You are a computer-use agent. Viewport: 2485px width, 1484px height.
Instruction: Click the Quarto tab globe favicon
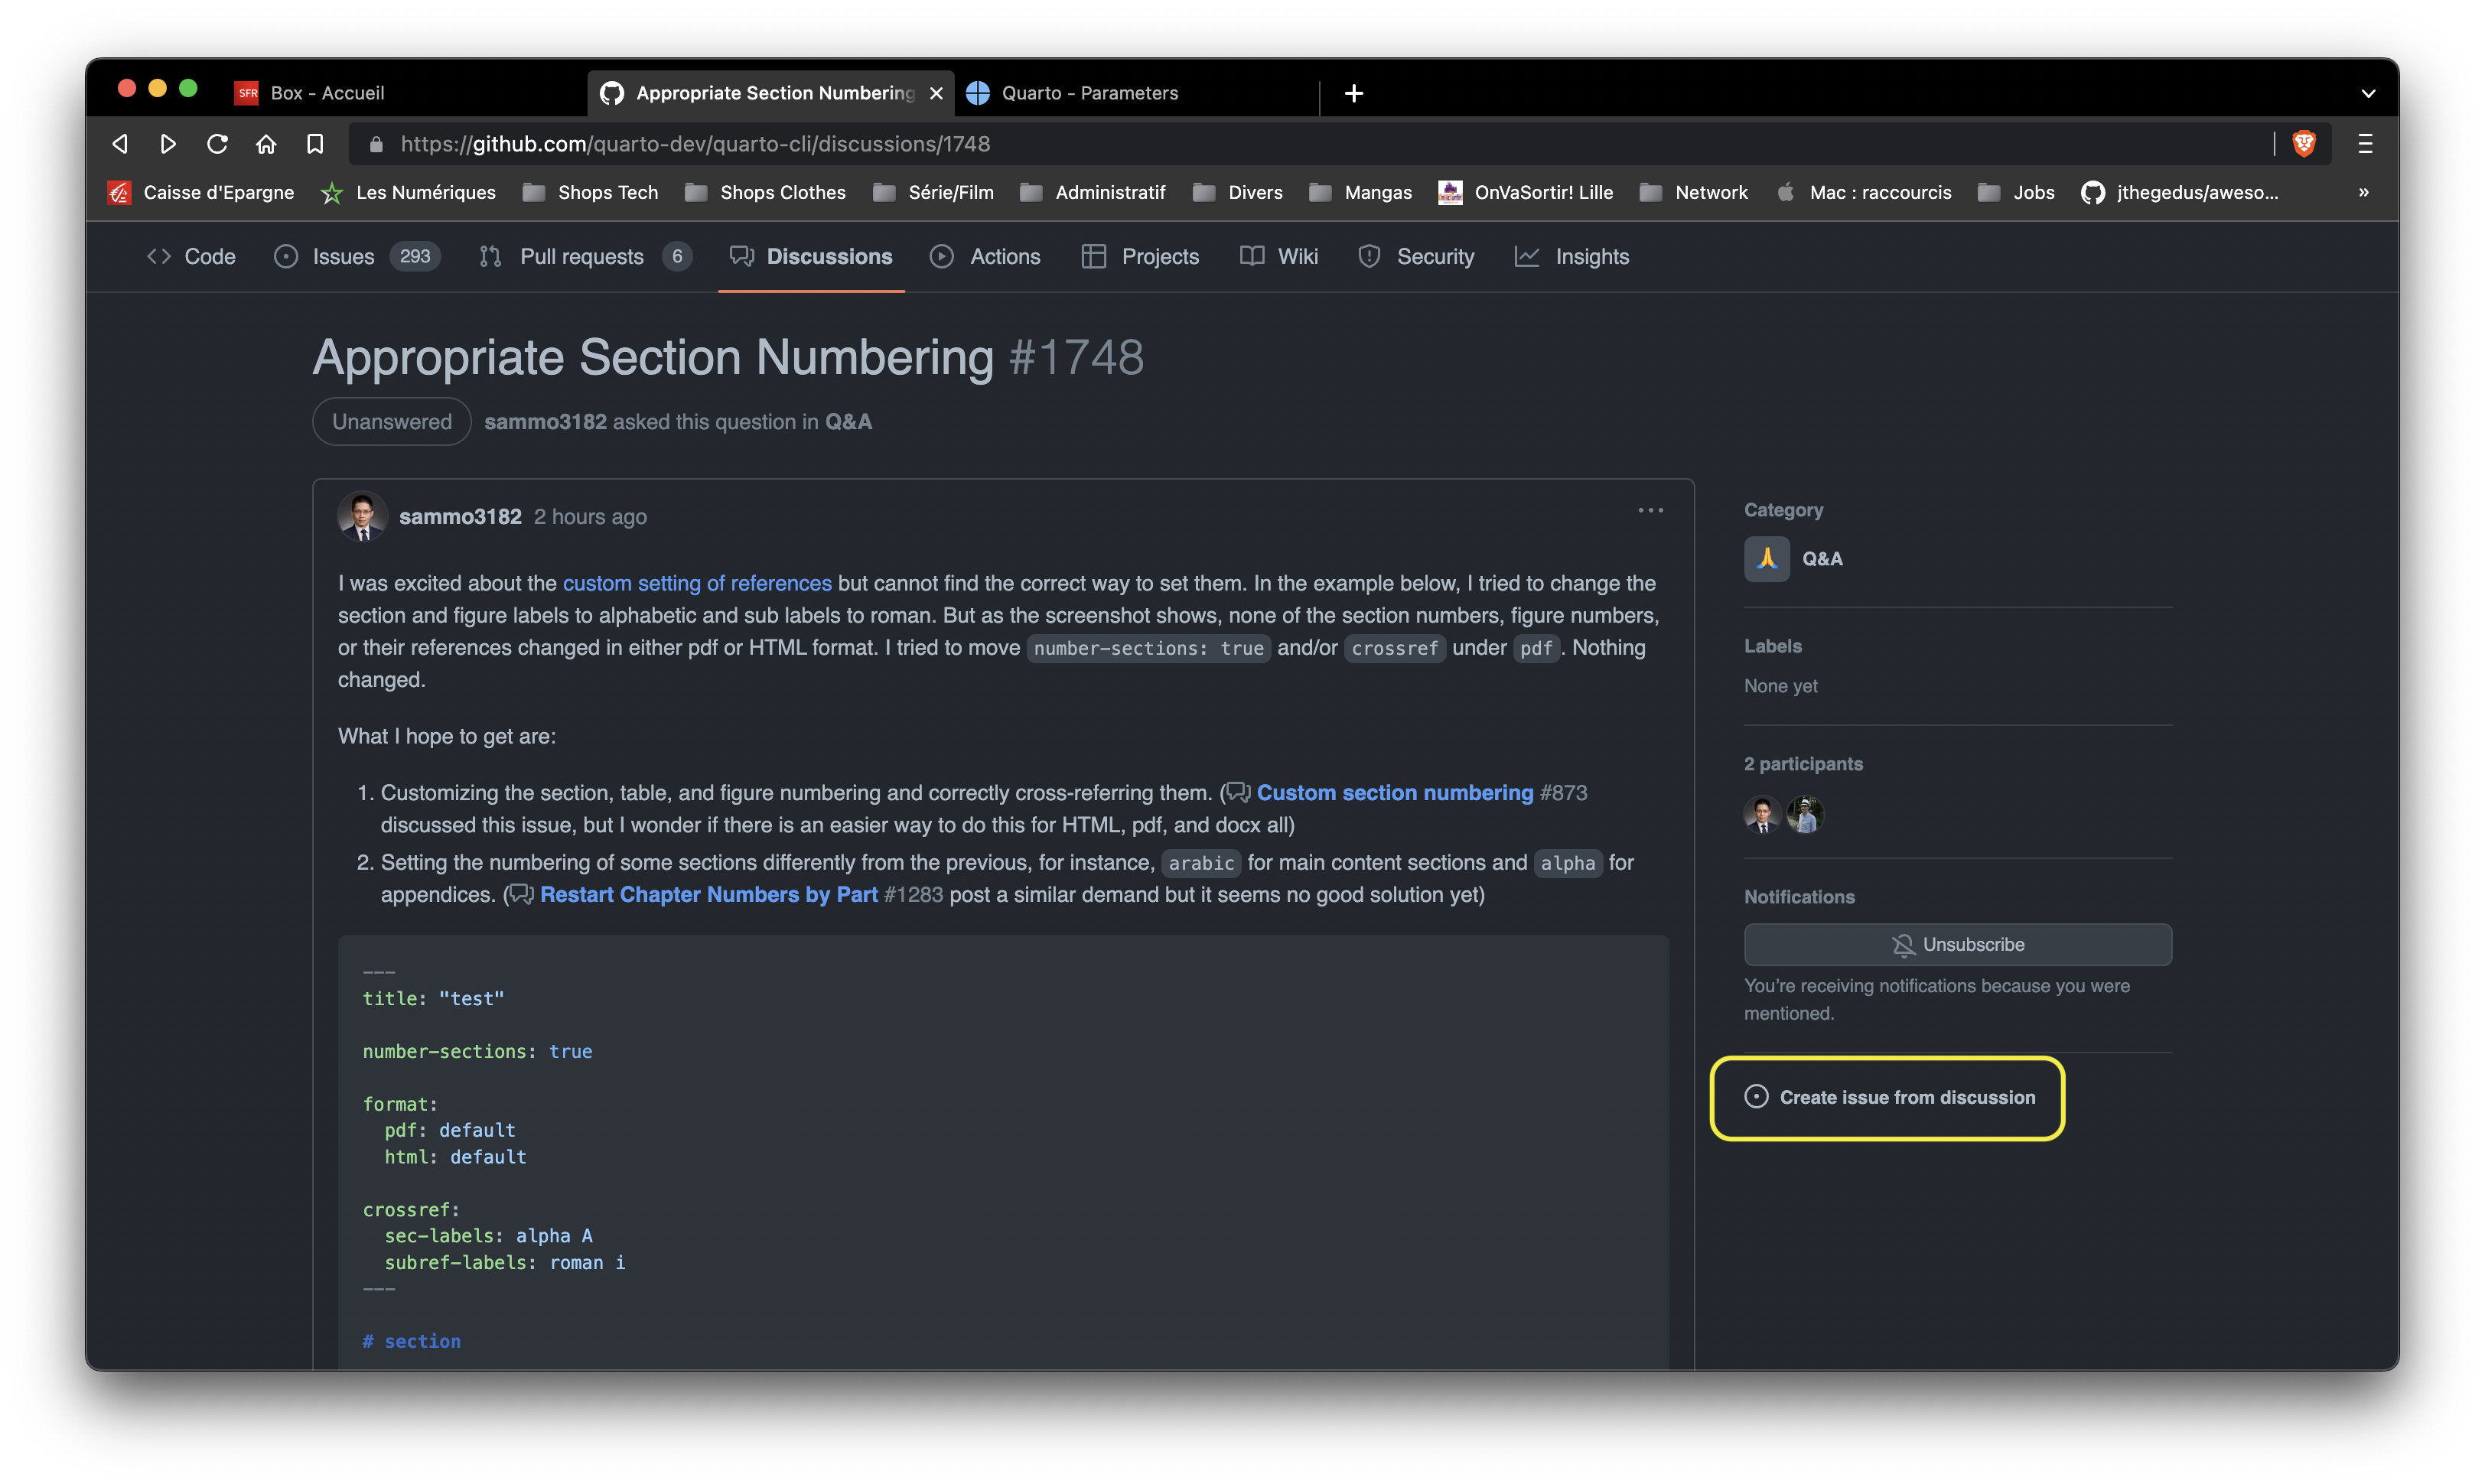(977, 93)
